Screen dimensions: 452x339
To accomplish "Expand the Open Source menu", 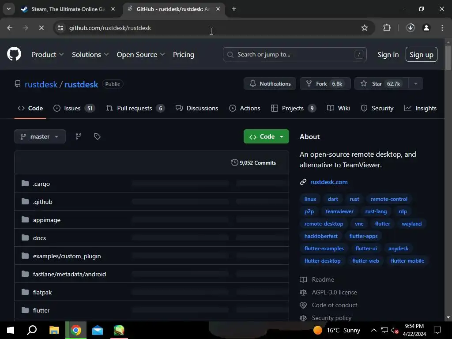I will 141,54.
